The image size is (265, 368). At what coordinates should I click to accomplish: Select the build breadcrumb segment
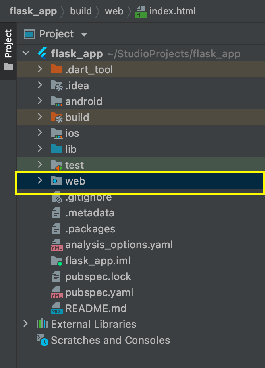pyautogui.click(x=81, y=11)
